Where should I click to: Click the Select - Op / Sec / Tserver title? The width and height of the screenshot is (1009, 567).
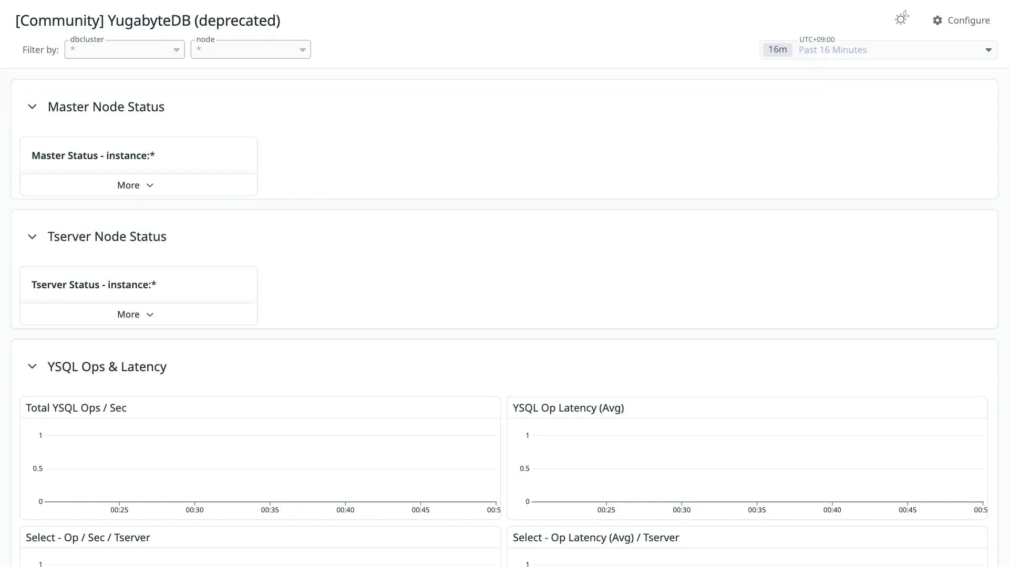(x=88, y=538)
